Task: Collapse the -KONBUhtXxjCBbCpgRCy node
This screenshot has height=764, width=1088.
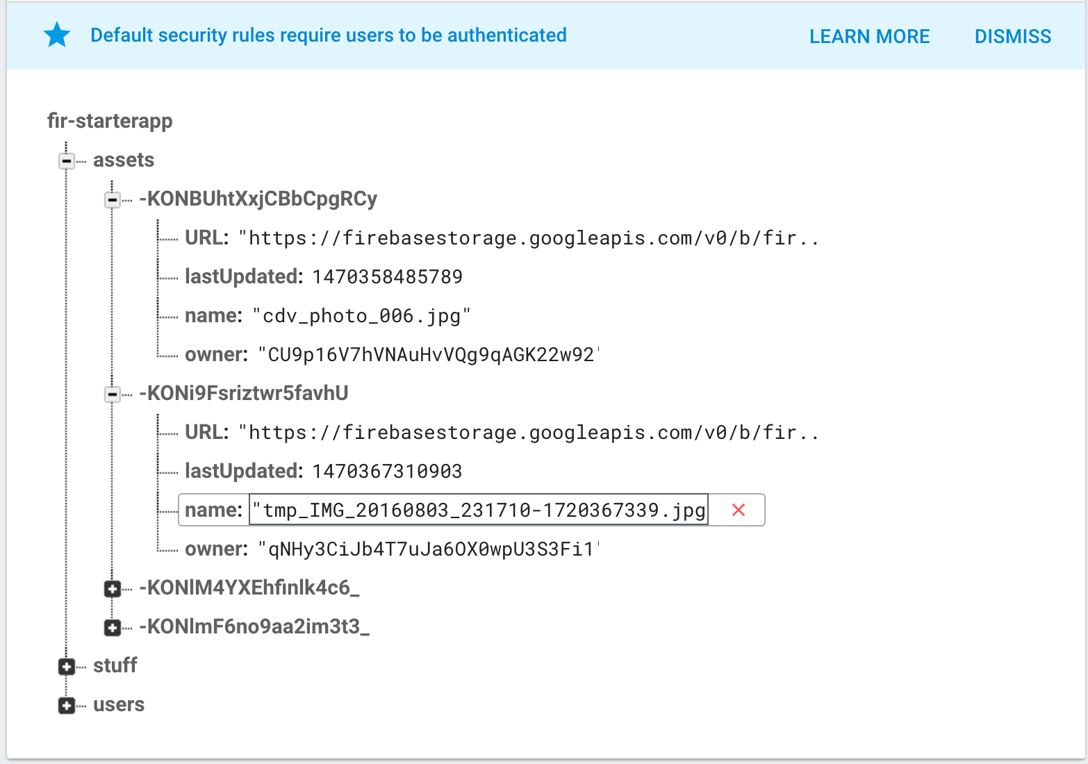Action: coord(113,200)
